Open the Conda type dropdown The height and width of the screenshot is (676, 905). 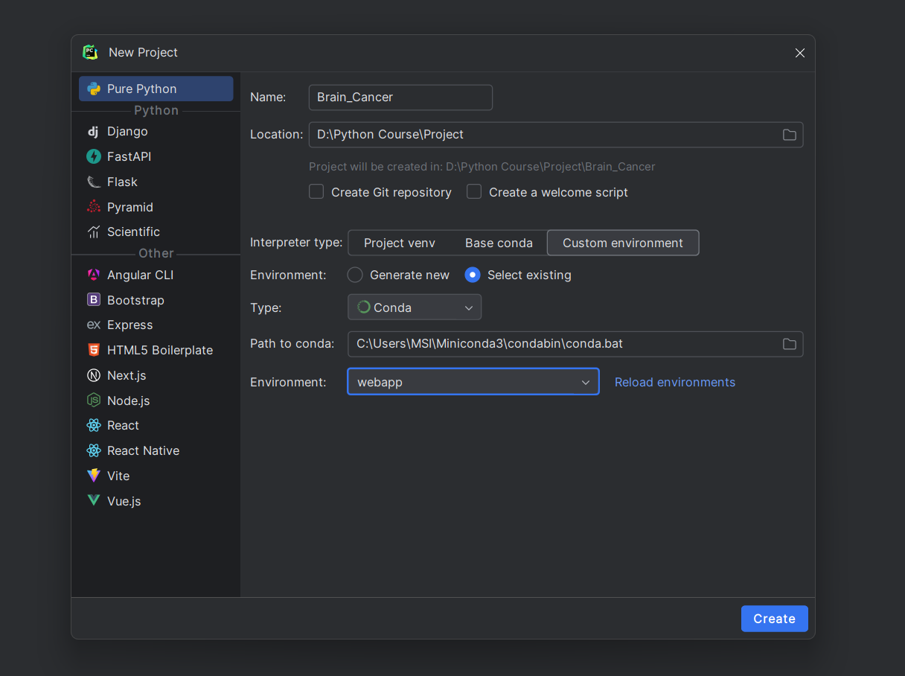point(415,307)
